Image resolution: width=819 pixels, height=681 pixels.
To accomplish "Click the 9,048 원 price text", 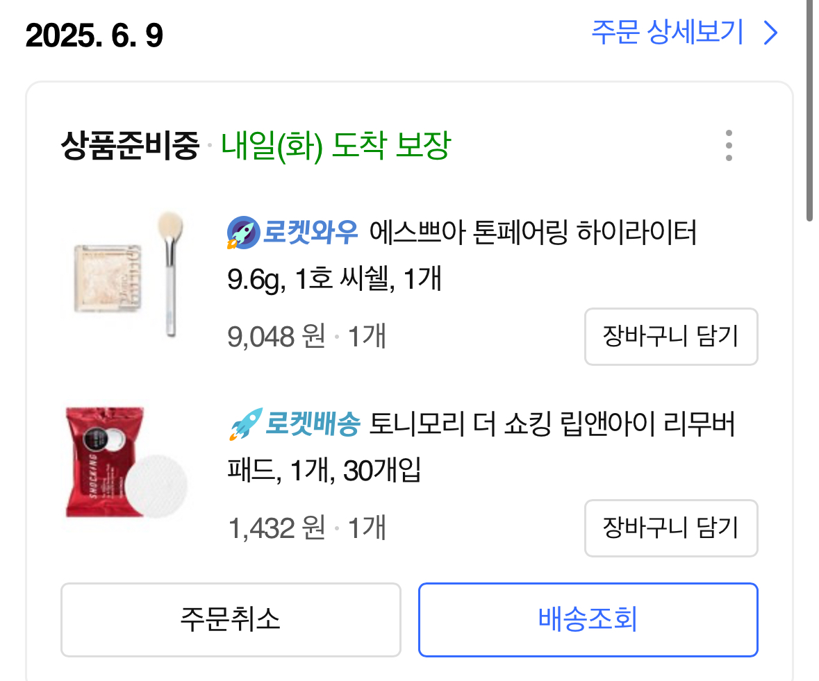I will pos(276,337).
